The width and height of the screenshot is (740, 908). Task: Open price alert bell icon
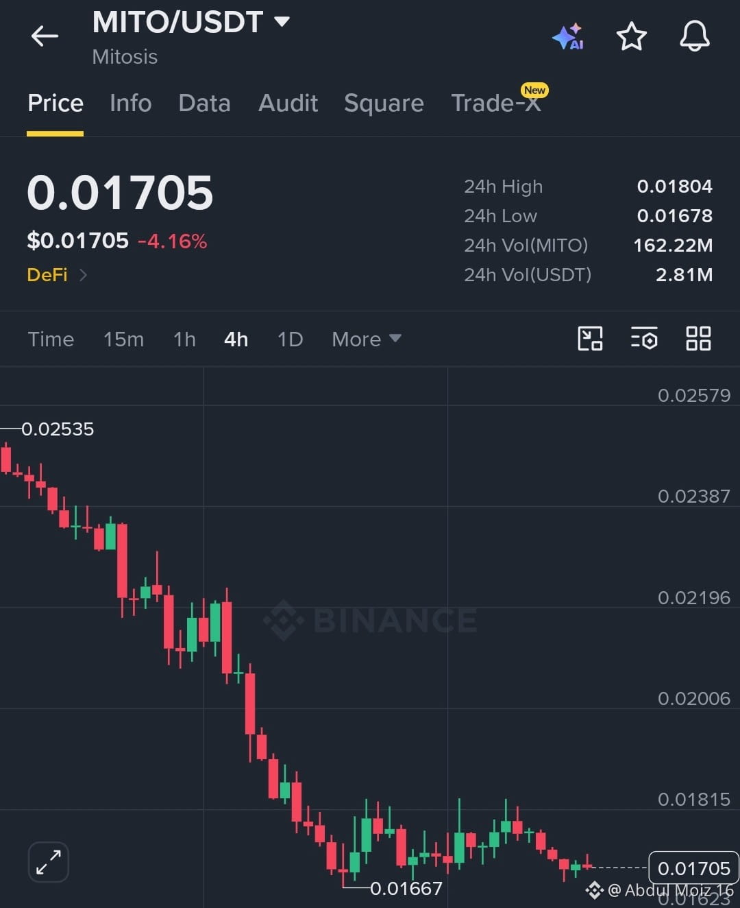[x=694, y=36]
